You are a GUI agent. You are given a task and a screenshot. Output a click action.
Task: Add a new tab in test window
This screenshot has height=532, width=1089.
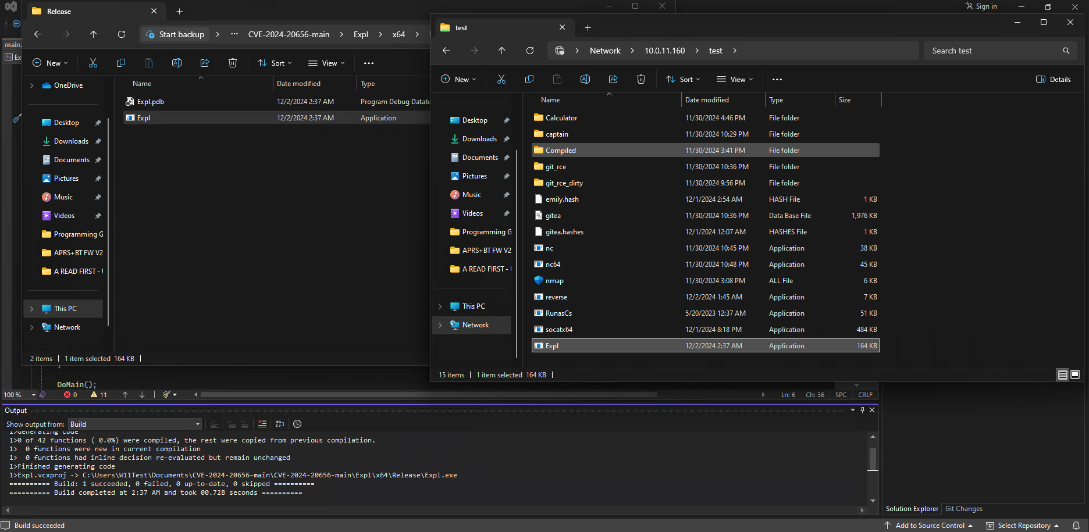tap(588, 27)
